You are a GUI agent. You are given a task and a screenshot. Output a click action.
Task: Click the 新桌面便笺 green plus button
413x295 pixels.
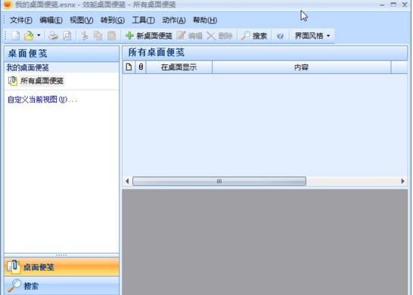click(x=149, y=35)
